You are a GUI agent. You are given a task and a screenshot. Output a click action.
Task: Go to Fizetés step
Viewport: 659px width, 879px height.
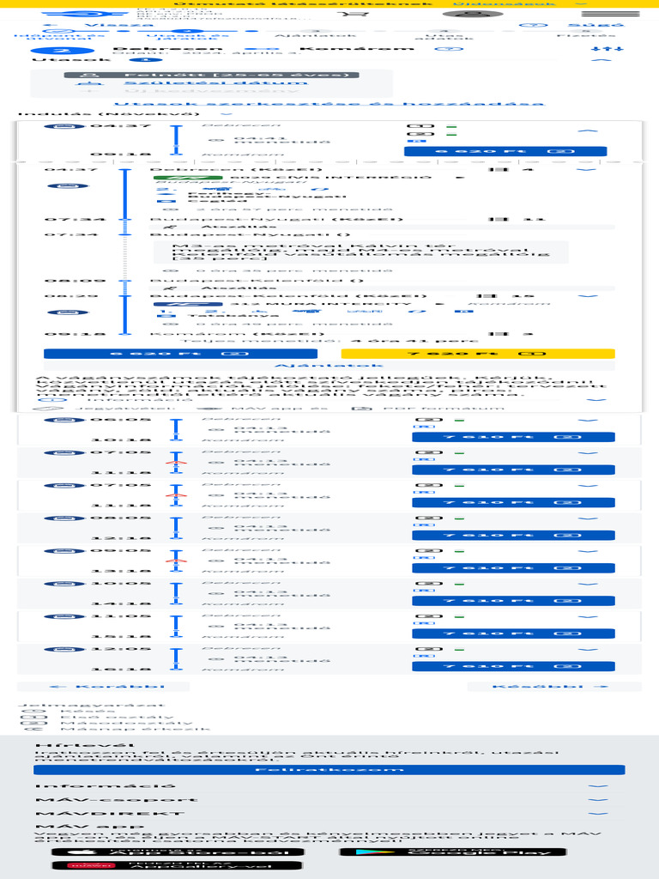585,34
